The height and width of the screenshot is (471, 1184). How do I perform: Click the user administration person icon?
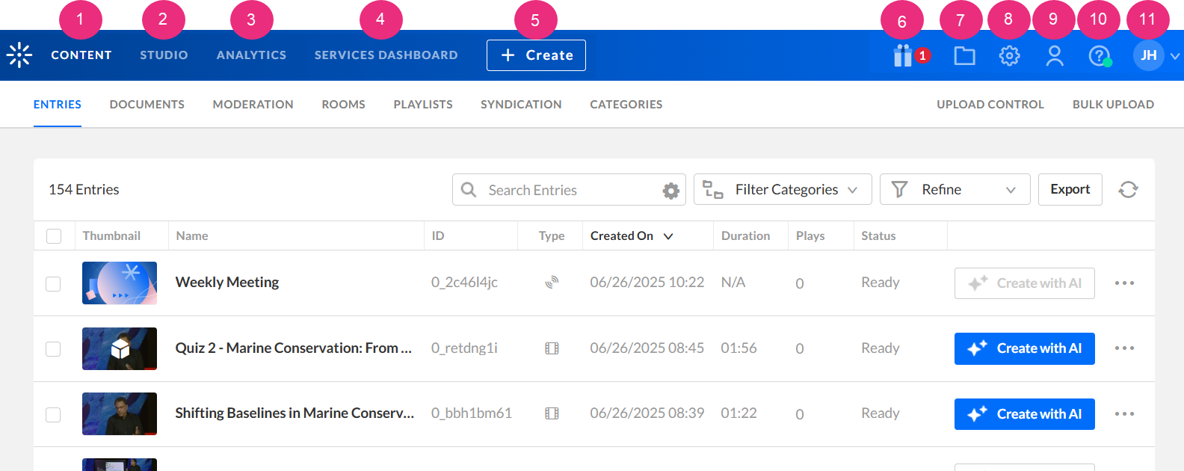(x=1054, y=55)
